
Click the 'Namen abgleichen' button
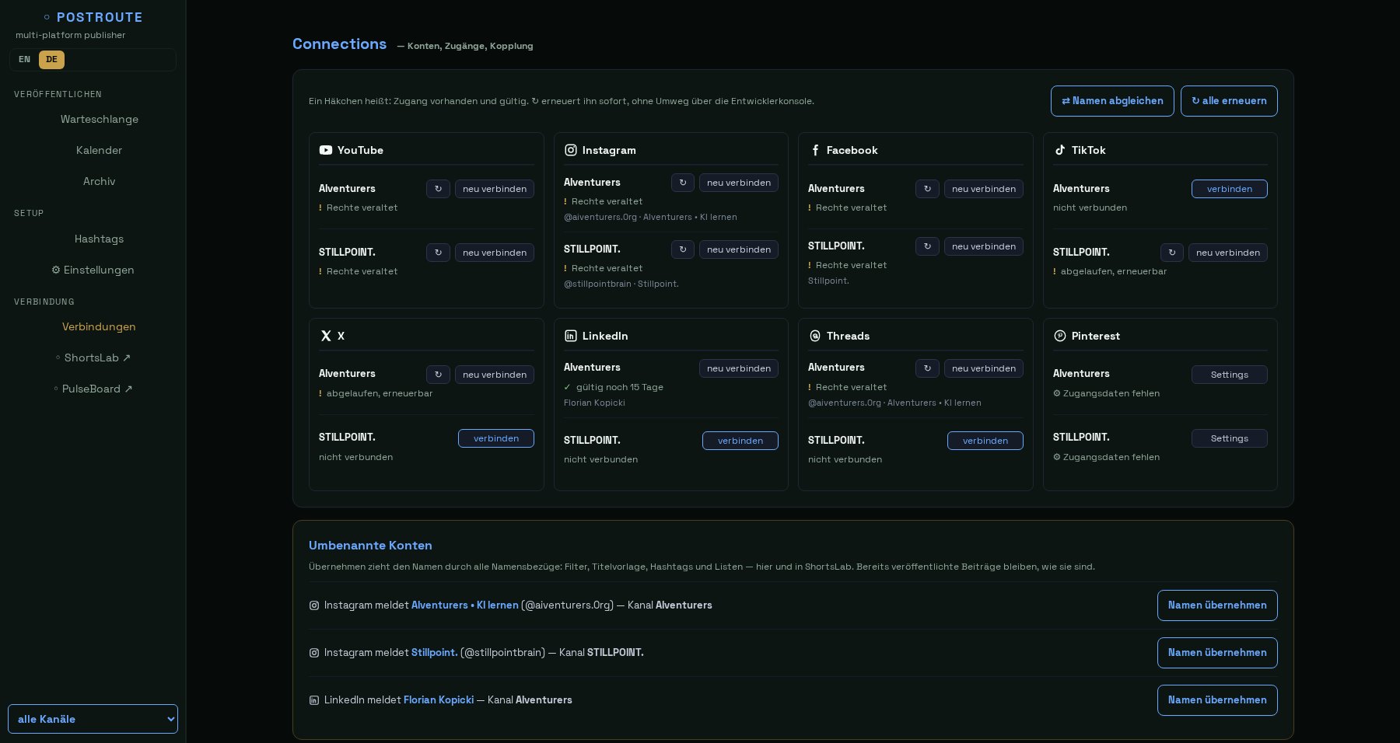click(x=1112, y=101)
